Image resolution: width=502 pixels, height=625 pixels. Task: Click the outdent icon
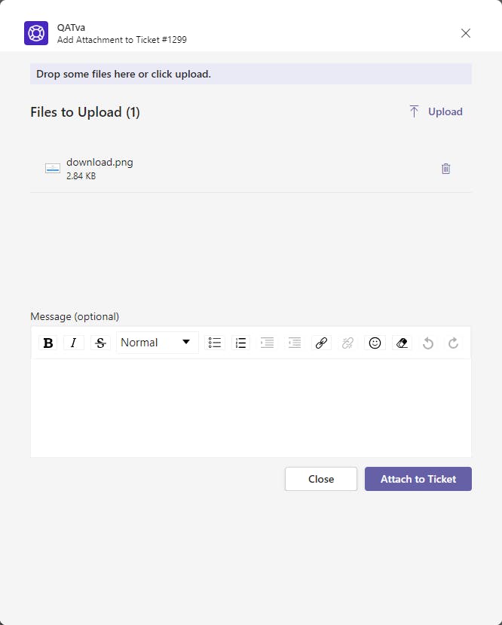click(x=267, y=343)
